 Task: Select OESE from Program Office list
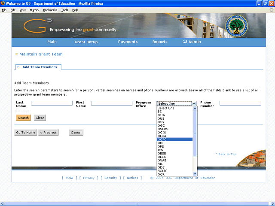click(175, 154)
